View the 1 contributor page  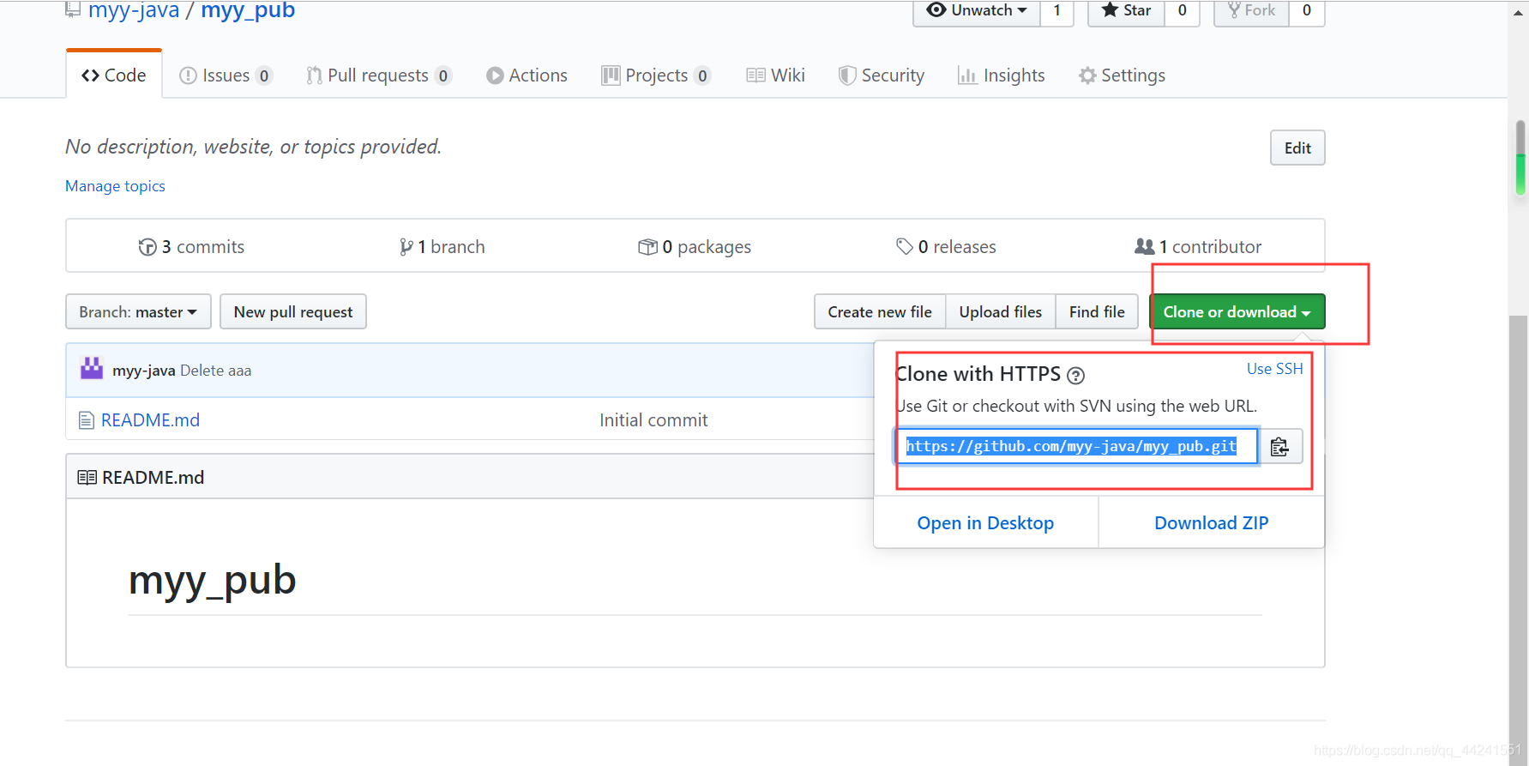click(x=1198, y=247)
